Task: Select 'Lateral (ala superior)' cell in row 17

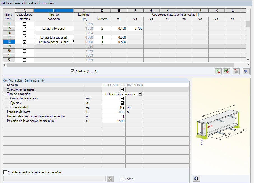Action: 54,38
